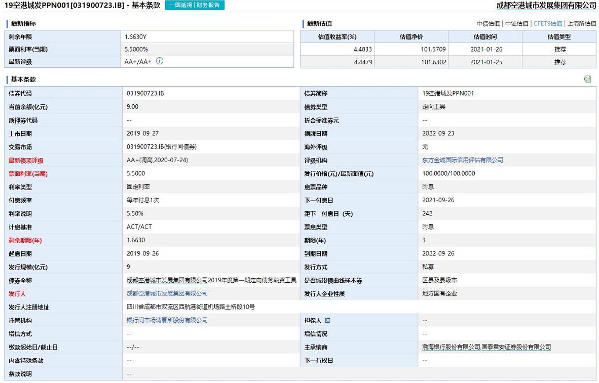
Task: Click the 基本条款 section heading
Action: [23, 80]
